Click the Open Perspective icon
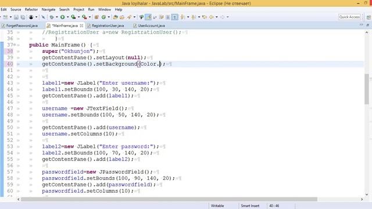The height and width of the screenshot is (209, 372). tap(369, 17)
